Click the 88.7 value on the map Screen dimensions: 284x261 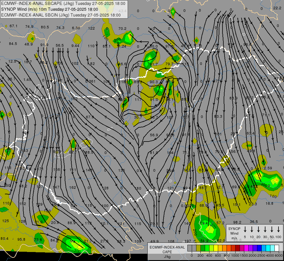point(203,188)
